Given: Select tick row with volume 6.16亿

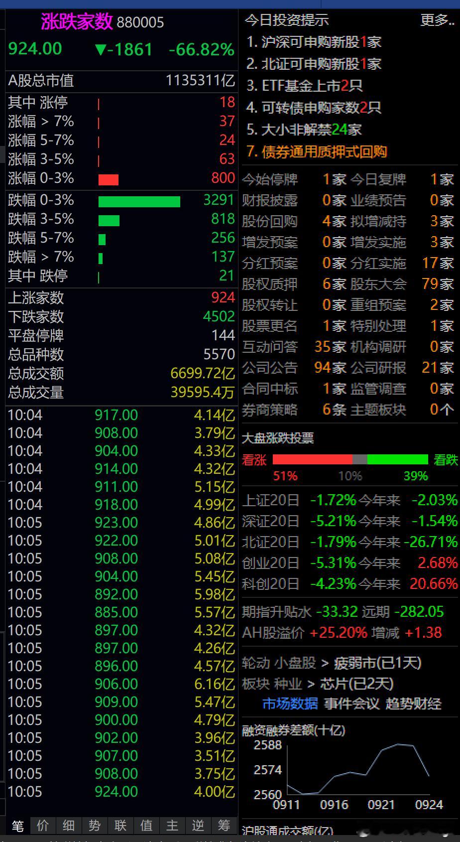Looking at the screenshot, I should pos(121,684).
